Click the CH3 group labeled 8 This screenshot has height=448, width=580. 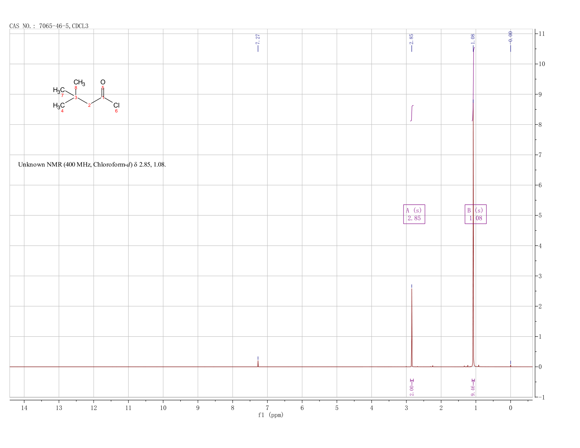79,83
